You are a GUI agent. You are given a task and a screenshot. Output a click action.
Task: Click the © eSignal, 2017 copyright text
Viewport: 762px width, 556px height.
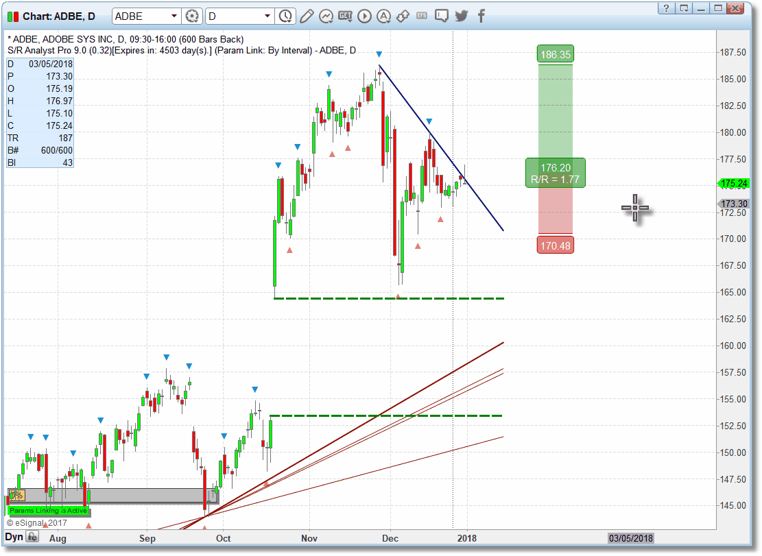point(36,523)
